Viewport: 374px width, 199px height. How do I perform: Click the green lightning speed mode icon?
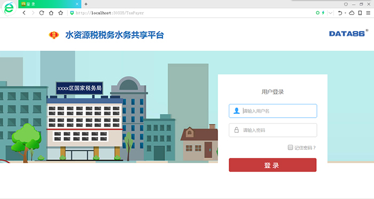[323, 13]
